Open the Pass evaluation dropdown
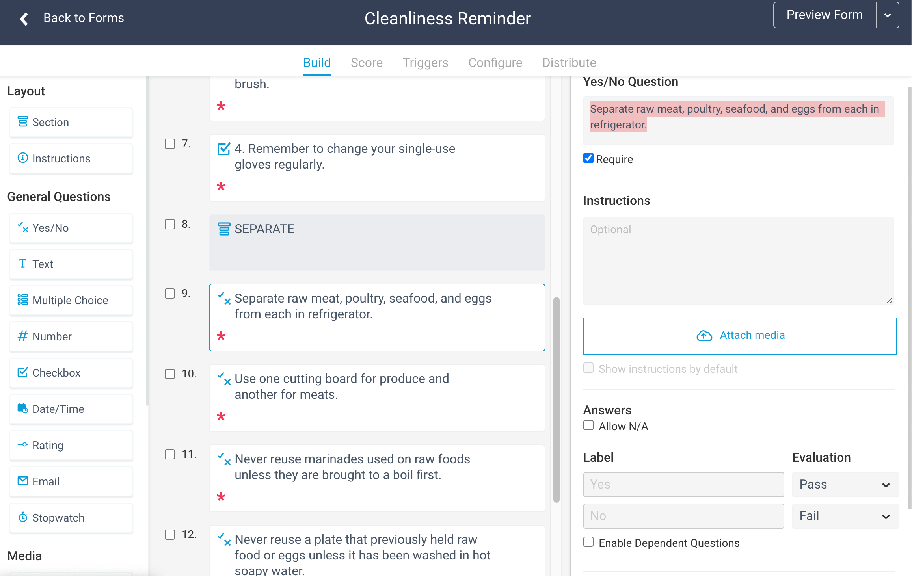Viewport: 912px width, 576px height. [x=845, y=485]
